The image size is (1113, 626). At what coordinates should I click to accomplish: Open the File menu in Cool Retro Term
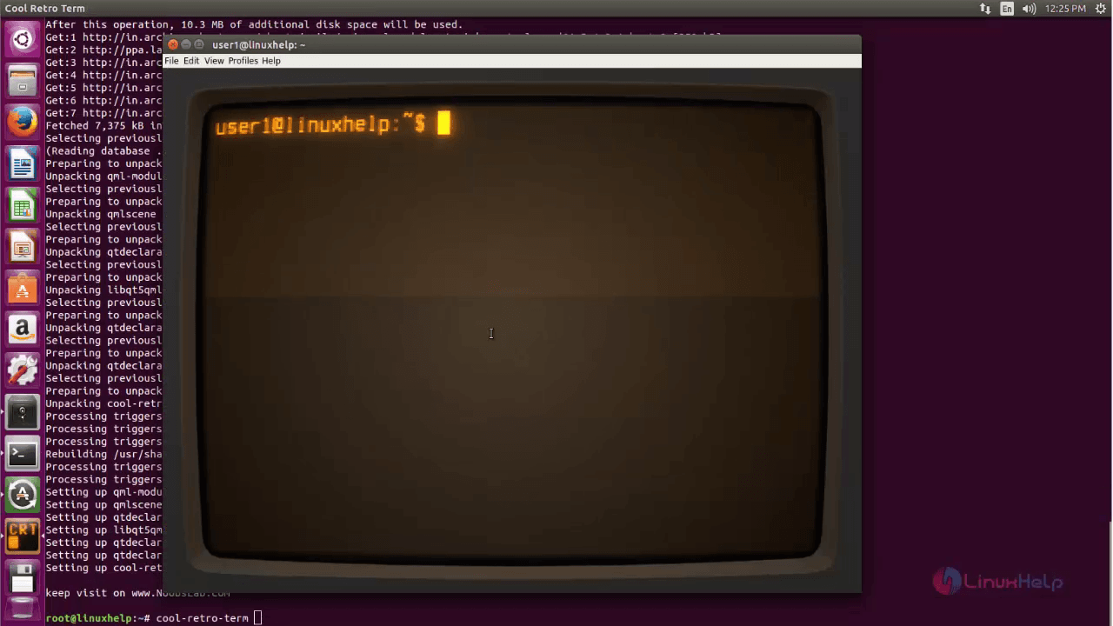(x=171, y=61)
